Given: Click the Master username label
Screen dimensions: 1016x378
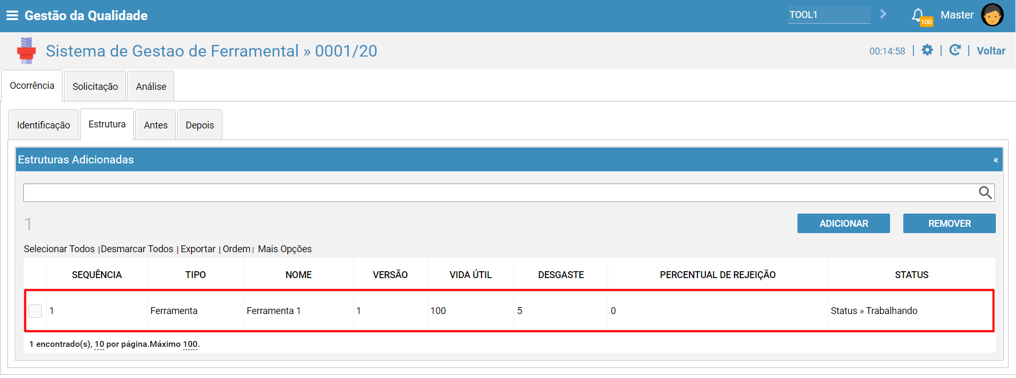Looking at the screenshot, I should click(957, 15).
